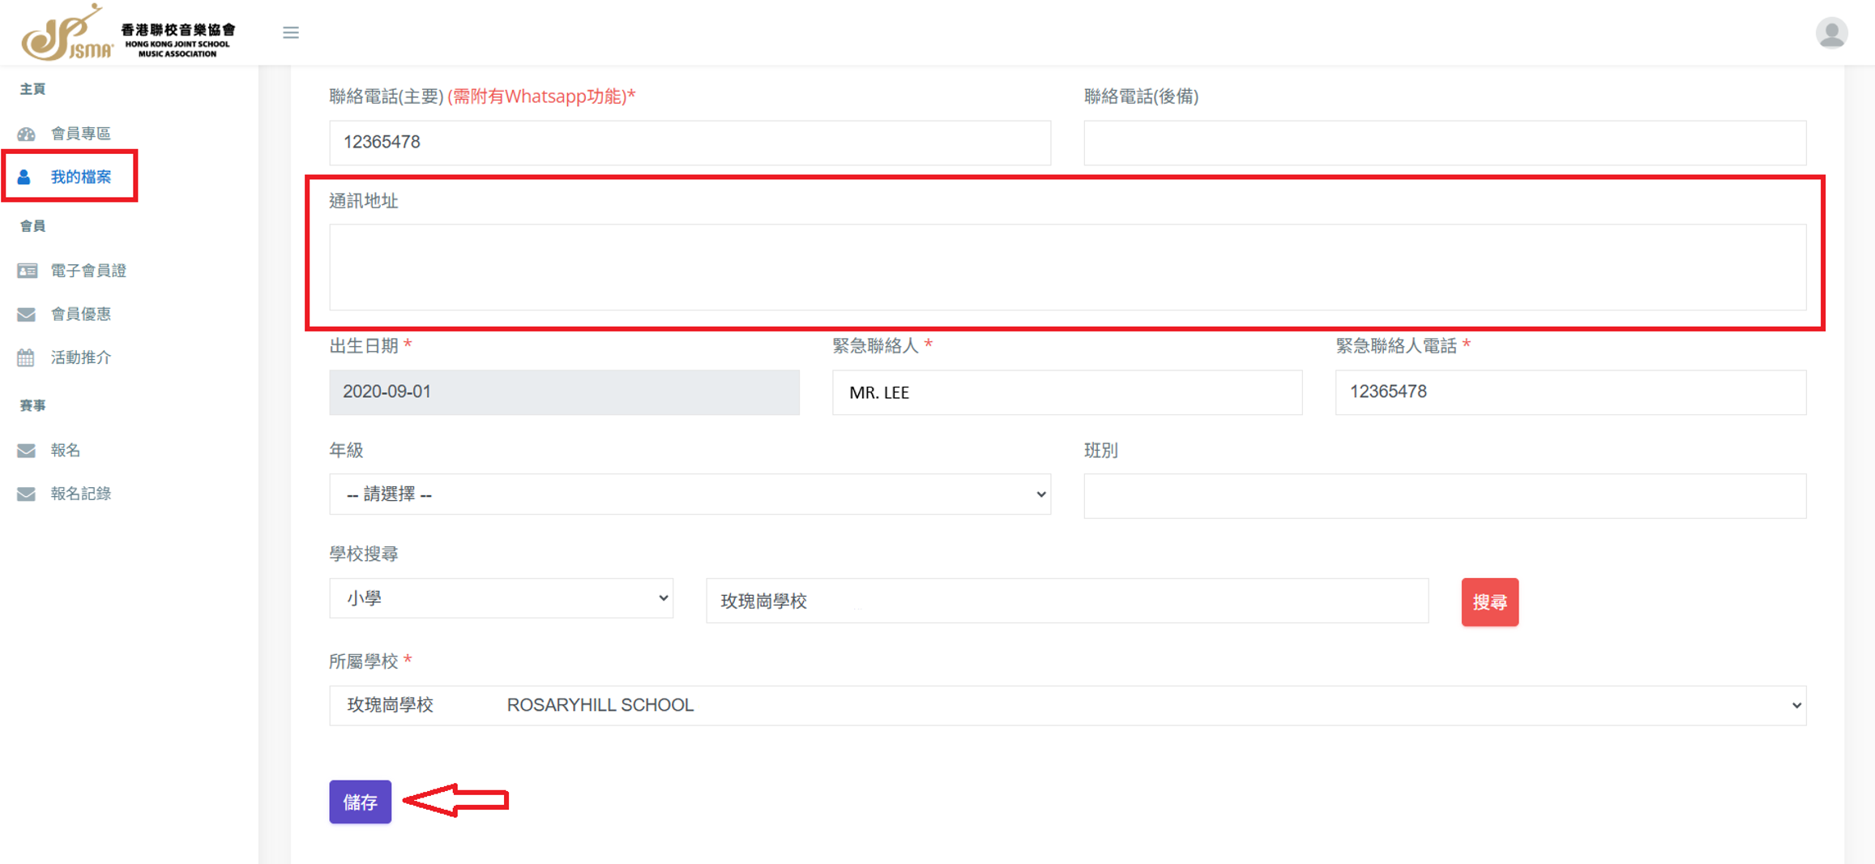Image resolution: width=1875 pixels, height=864 pixels.
Task: Click the 電子會員證 card icon
Action: (x=27, y=271)
